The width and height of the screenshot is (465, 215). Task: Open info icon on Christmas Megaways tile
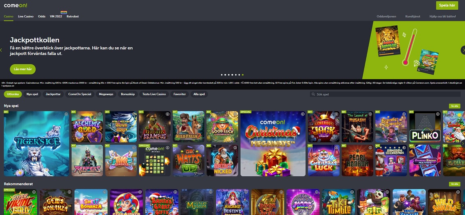(x=302, y=114)
